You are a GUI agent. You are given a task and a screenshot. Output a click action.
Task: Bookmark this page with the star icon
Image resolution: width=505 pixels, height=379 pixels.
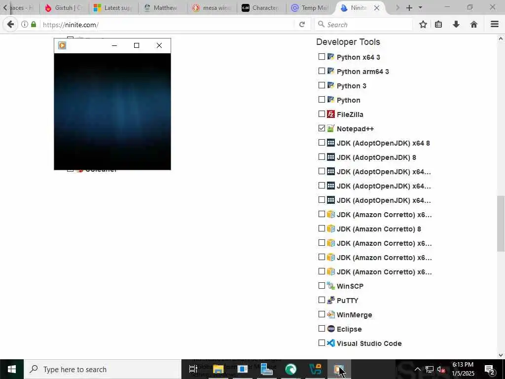[x=423, y=24]
